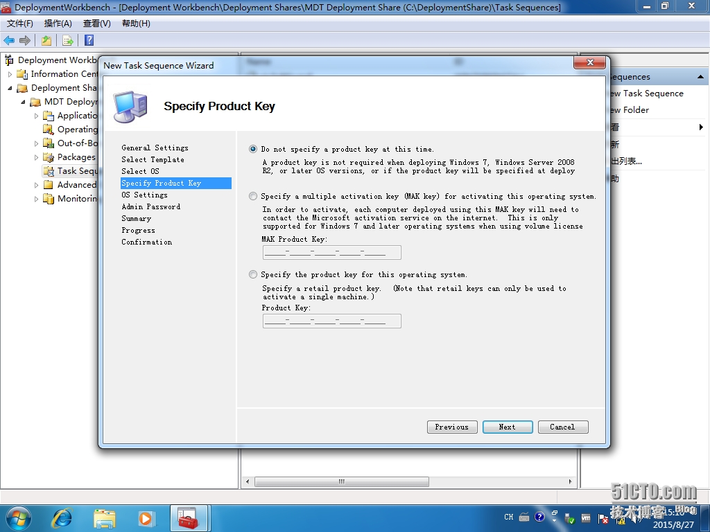This screenshot has width=710, height=532.
Task: Open the 帮助(H) menu
Action: point(136,24)
